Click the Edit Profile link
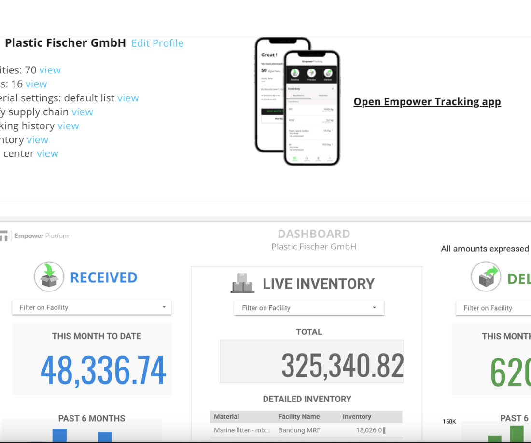The height and width of the screenshot is (443, 531). coord(157,43)
